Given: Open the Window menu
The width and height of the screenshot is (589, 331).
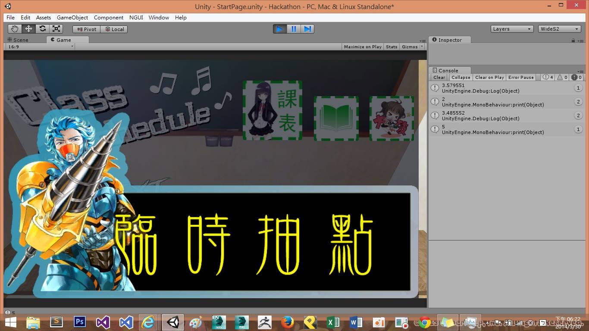Looking at the screenshot, I should pyautogui.click(x=159, y=17).
